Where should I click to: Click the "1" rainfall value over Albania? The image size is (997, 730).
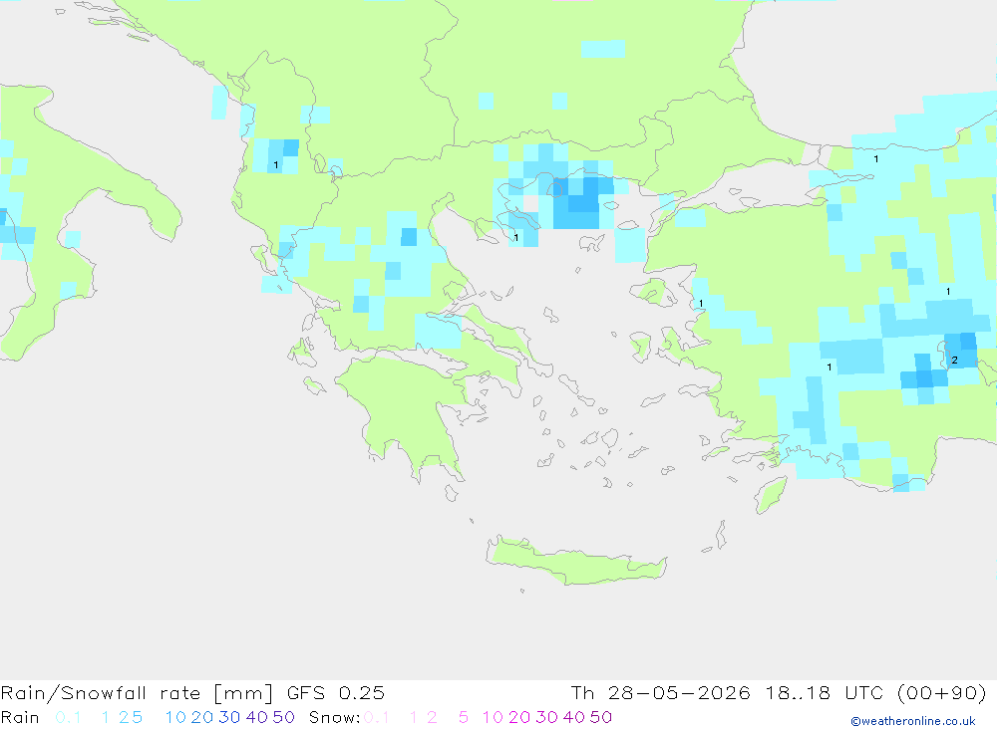(275, 165)
